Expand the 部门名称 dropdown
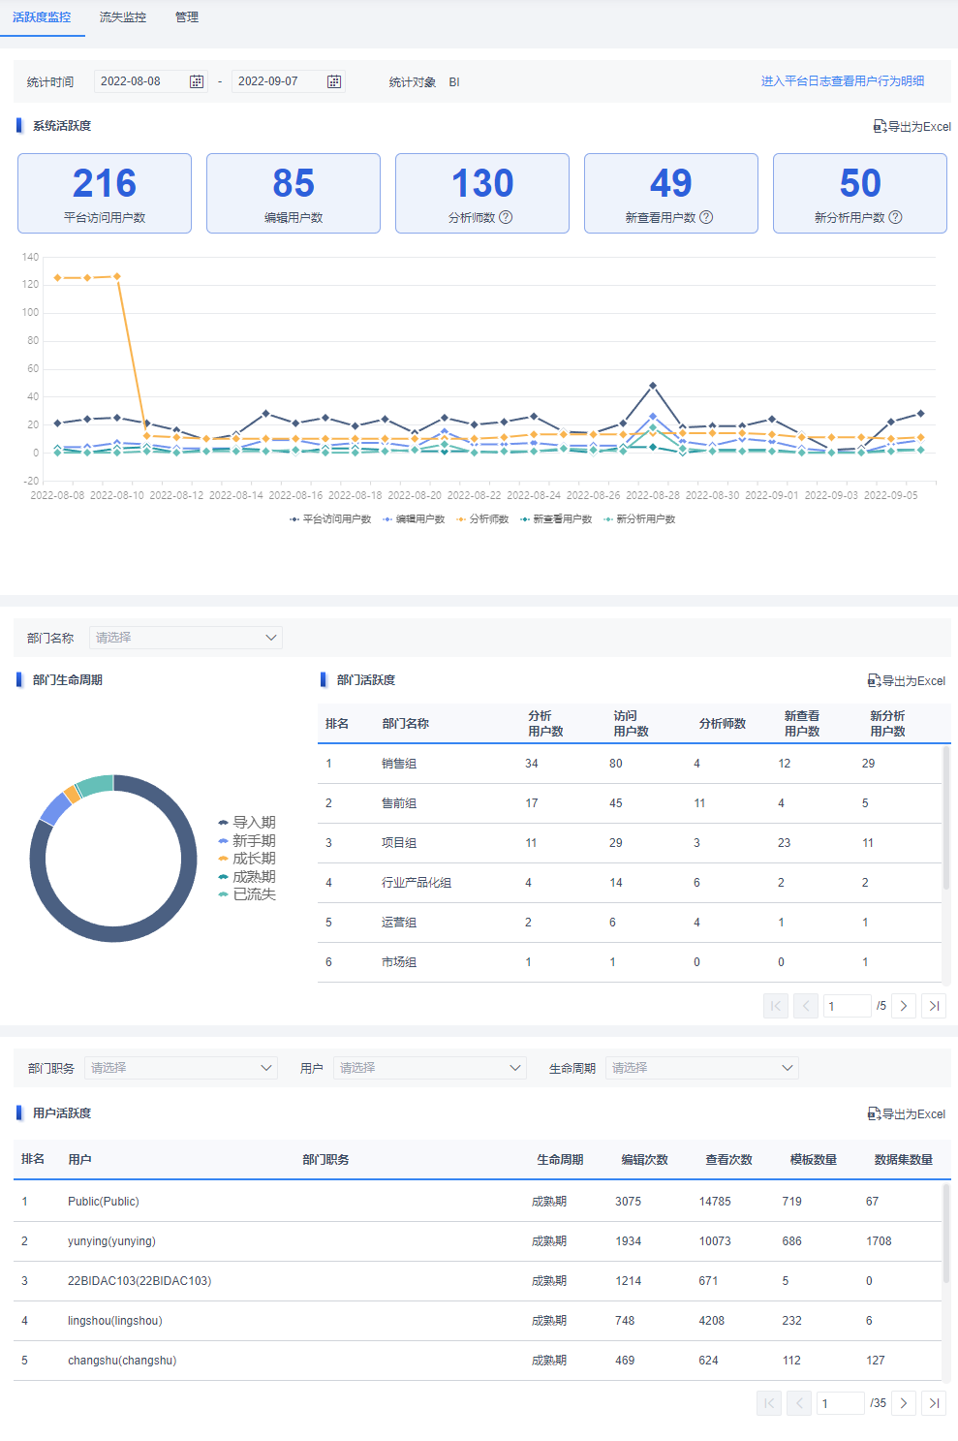 pyautogui.click(x=186, y=638)
